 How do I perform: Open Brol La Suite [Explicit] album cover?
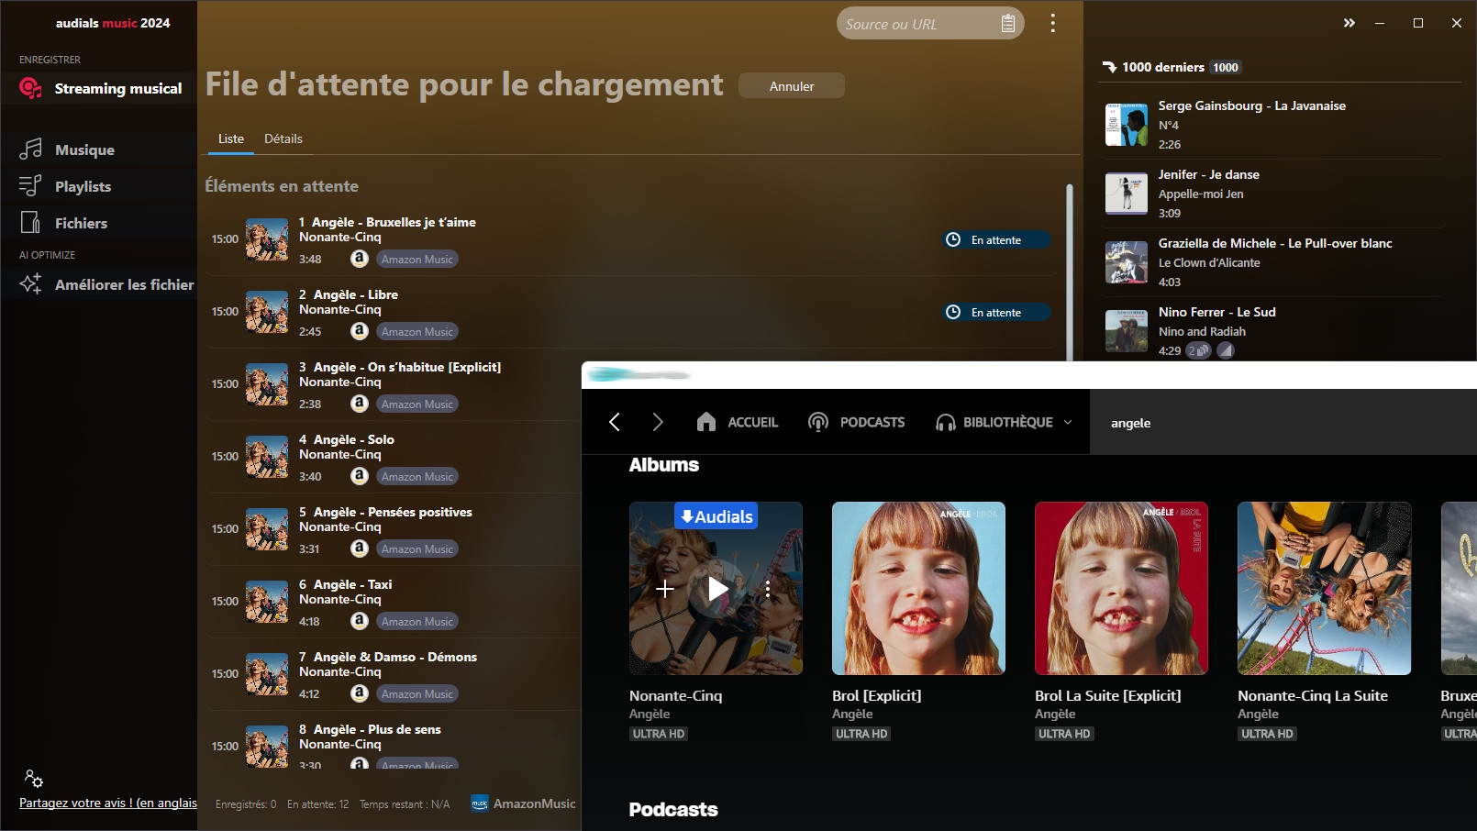1121,588
